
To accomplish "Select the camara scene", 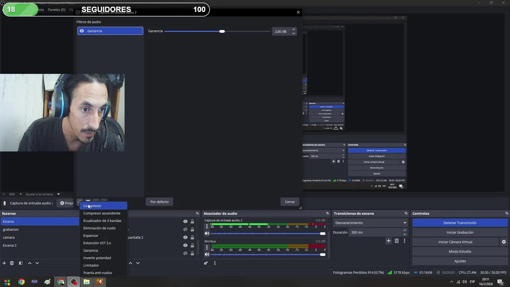I will point(40,237).
